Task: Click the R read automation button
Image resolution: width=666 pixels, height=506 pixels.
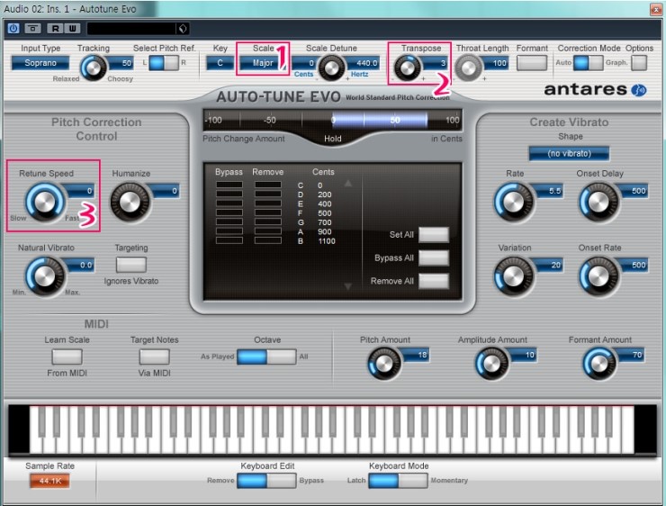Action: click(x=55, y=29)
